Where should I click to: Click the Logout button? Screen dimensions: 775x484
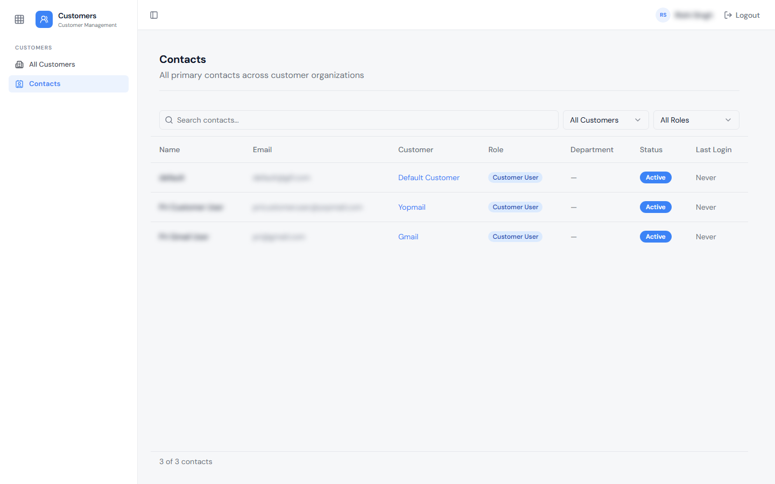742,15
